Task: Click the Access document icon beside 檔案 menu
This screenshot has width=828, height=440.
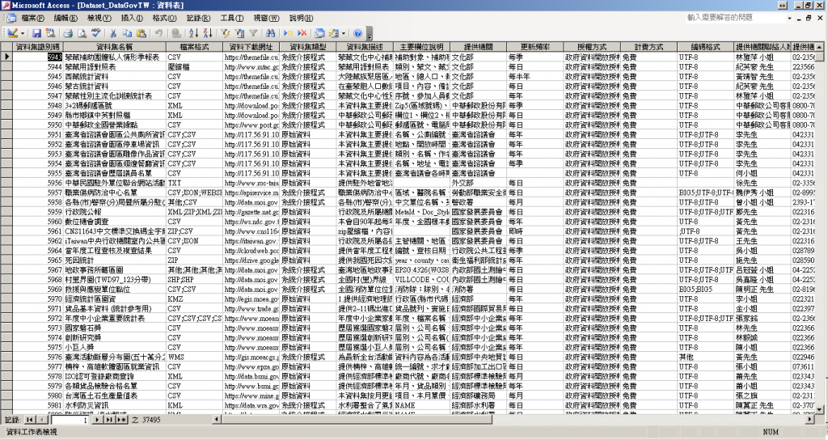Action: 11,18
